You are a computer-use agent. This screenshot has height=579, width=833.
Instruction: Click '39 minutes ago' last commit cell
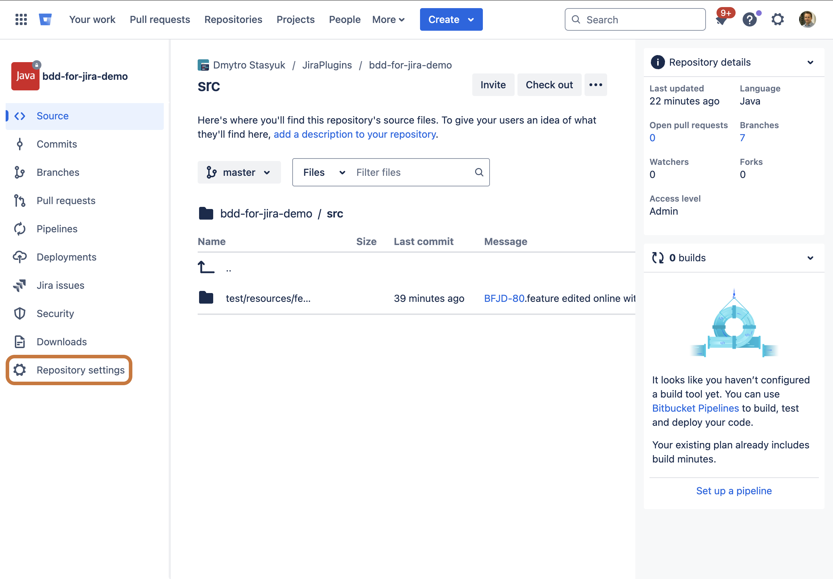[429, 298]
